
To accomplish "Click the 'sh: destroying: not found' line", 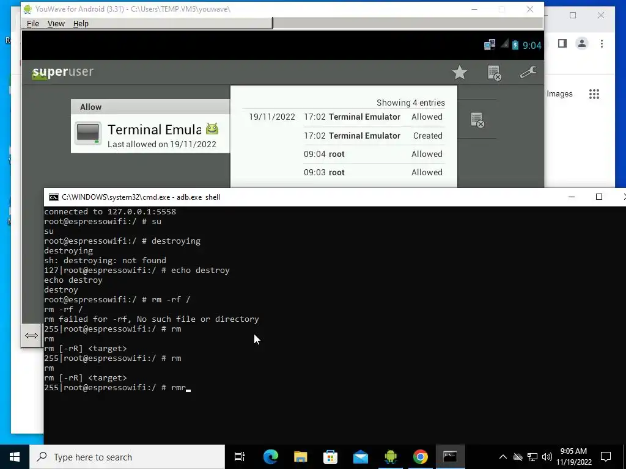I will click(105, 260).
